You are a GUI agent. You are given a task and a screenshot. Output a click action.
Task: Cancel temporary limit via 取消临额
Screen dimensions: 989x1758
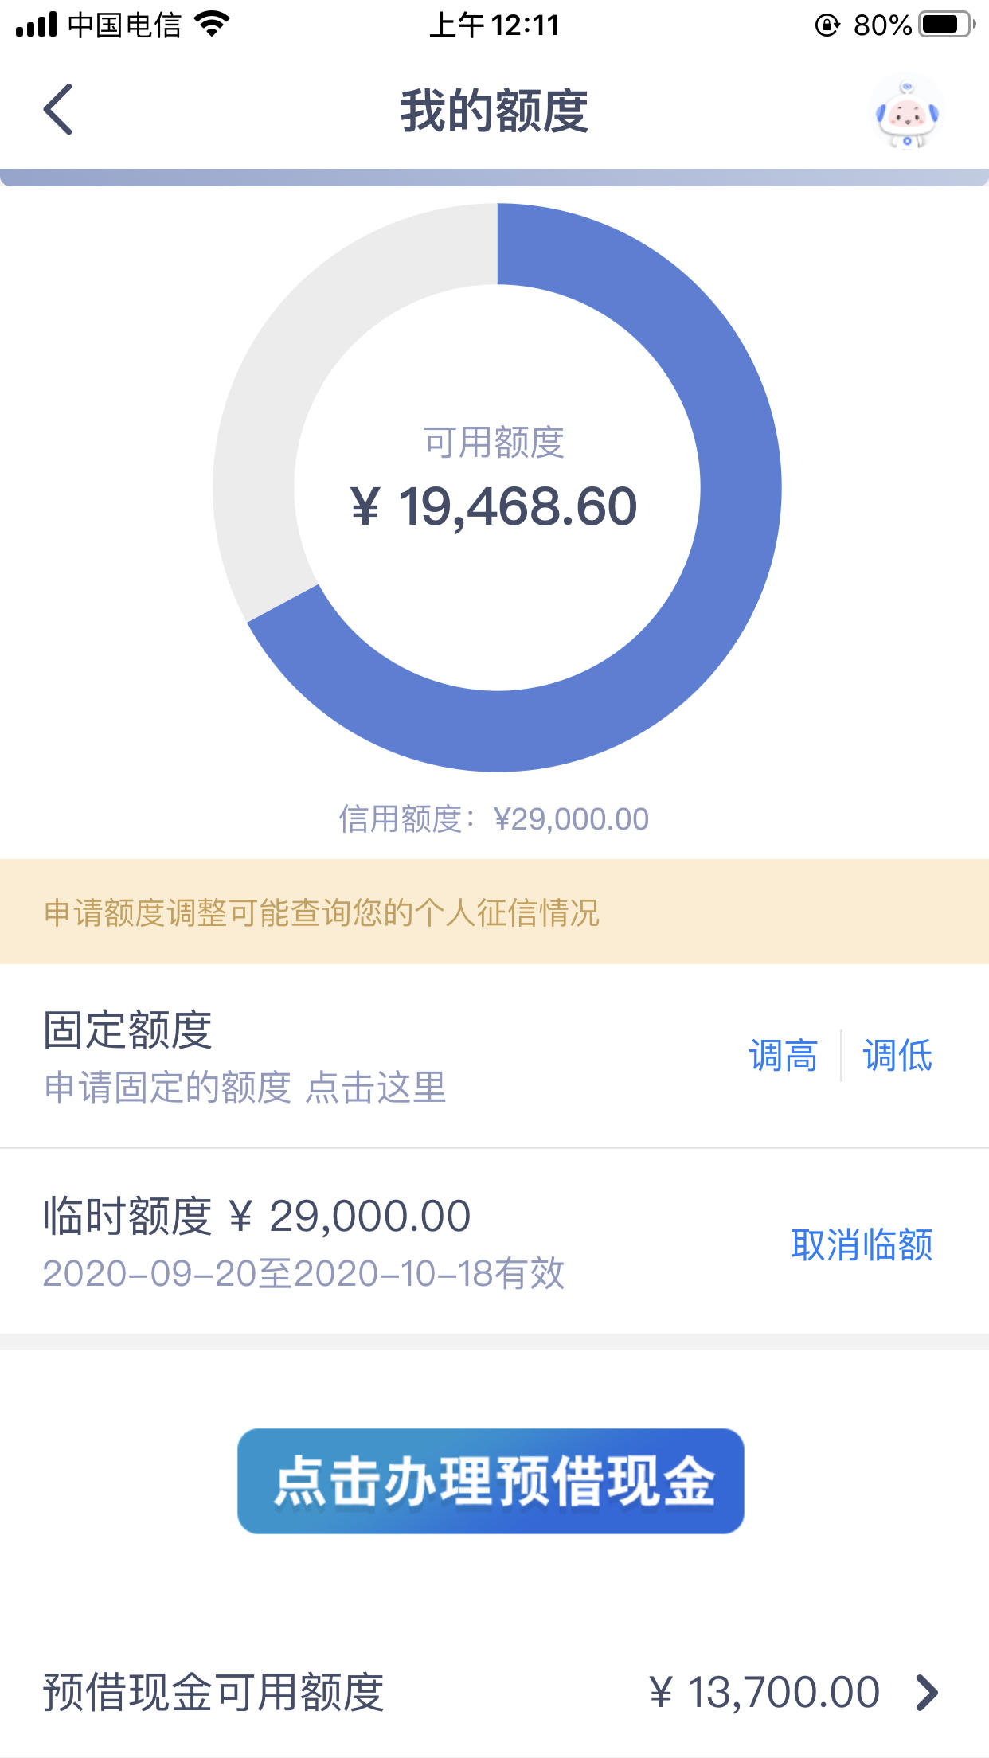(862, 1244)
